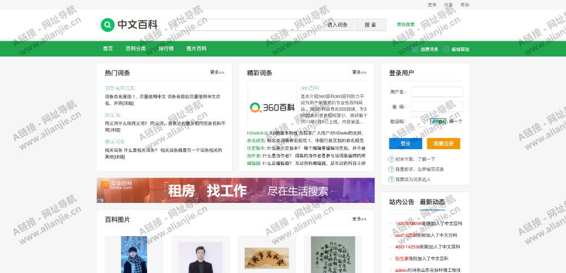566x273 pixels.
Task: Click the 创建词条 pencil icon
Action: 415,49
